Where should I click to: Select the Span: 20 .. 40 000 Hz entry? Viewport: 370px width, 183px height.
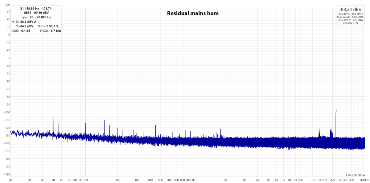click(36, 17)
